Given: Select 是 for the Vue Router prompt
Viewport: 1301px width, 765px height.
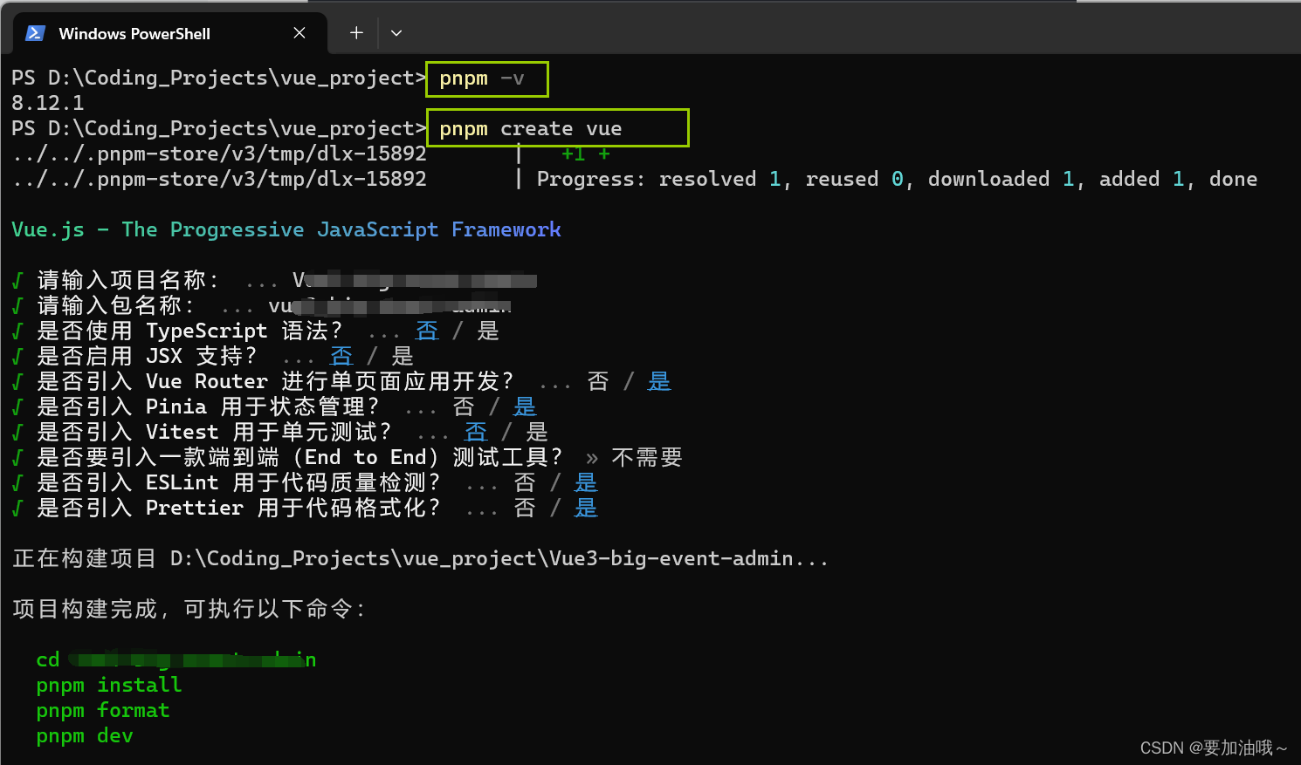Looking at the screenshot, I should (x=659, y=381).
